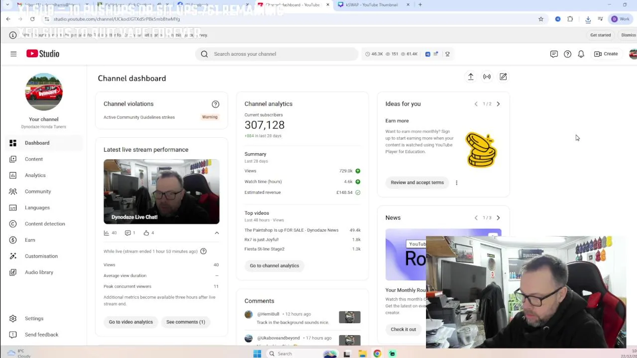Click the Go live broadcast icon
This screenshot has width=637, height=358.
click(487, 77)
